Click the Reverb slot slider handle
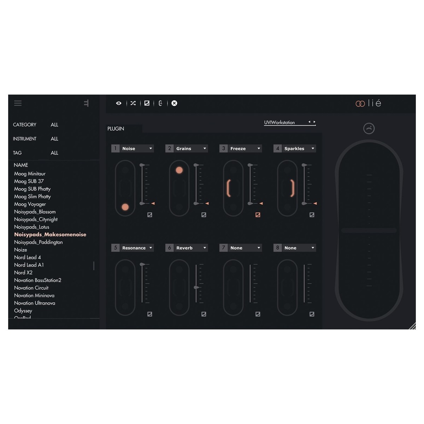Viewport: 424px width, 424px height. coord(196,288)
